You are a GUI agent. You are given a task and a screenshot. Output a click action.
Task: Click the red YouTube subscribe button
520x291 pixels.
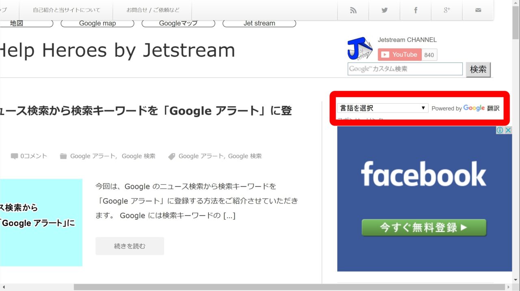399,55
